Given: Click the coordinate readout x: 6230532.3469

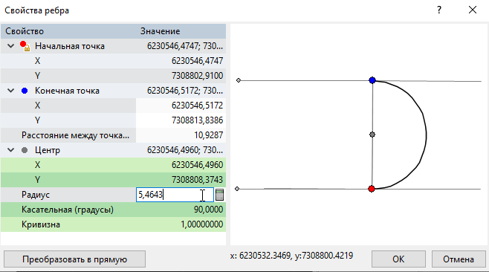Looking at the screenshot, I should (x=291, y=256).
